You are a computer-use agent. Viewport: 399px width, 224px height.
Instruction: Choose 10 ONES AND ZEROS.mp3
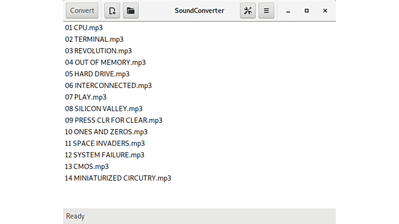pos(106,132)
